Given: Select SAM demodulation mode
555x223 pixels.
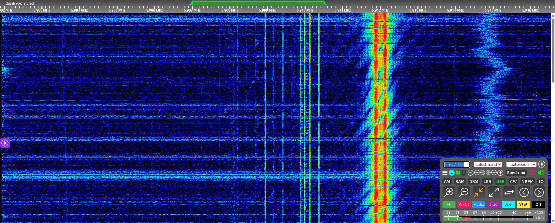Looking at the screenshot, I should [x=460, y=181].
